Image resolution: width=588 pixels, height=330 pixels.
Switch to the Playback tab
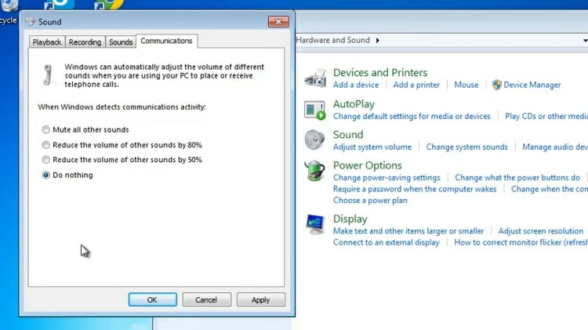coord(47,42)
